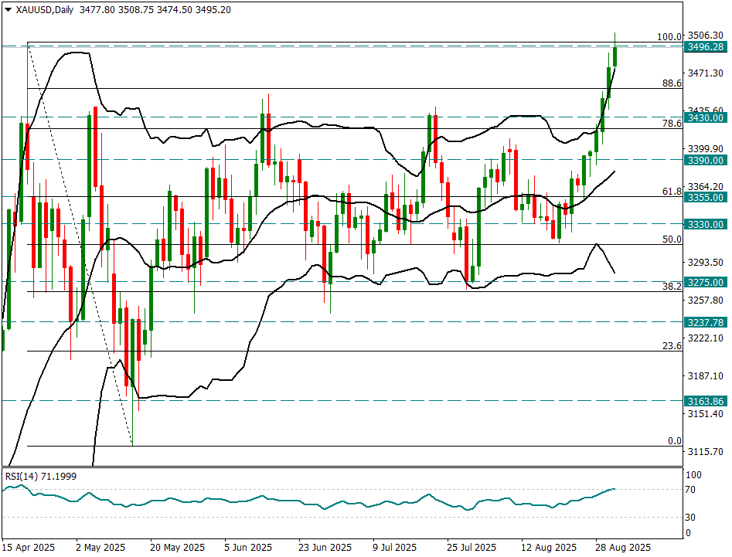
Task: Select the 88.6 Fibonacci level label
Action: point(672,83)
